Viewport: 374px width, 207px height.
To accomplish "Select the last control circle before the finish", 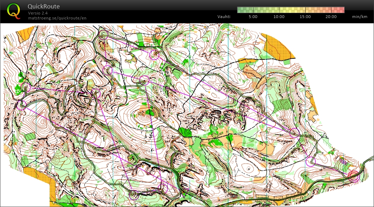I will 311,161.
